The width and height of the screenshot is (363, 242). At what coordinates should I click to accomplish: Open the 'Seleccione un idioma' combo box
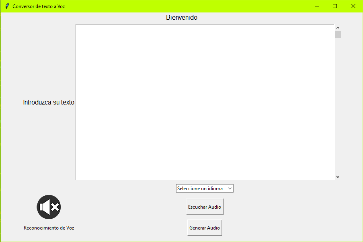coord(204,189)
